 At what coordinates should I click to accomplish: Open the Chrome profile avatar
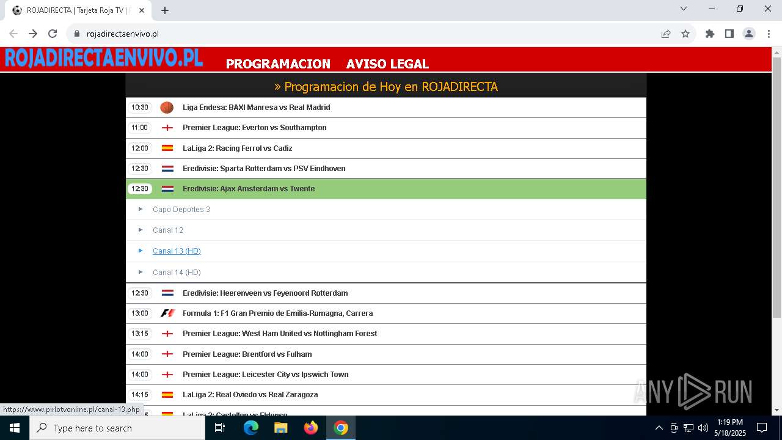[x=749, y=34]
